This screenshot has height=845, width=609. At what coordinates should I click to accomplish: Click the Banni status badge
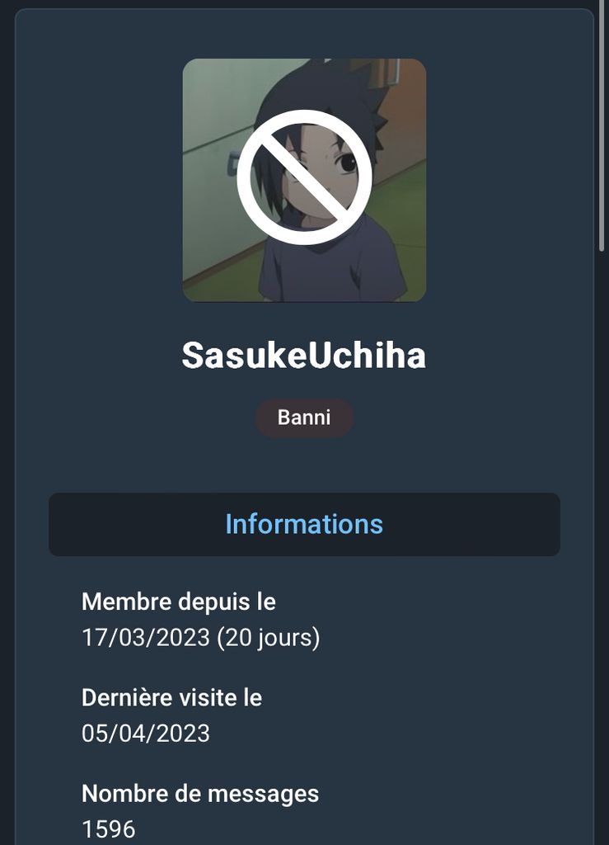305,418
